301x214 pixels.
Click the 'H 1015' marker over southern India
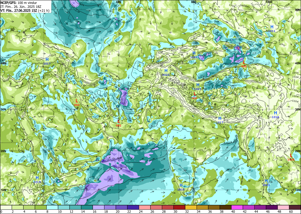[181, 187]
